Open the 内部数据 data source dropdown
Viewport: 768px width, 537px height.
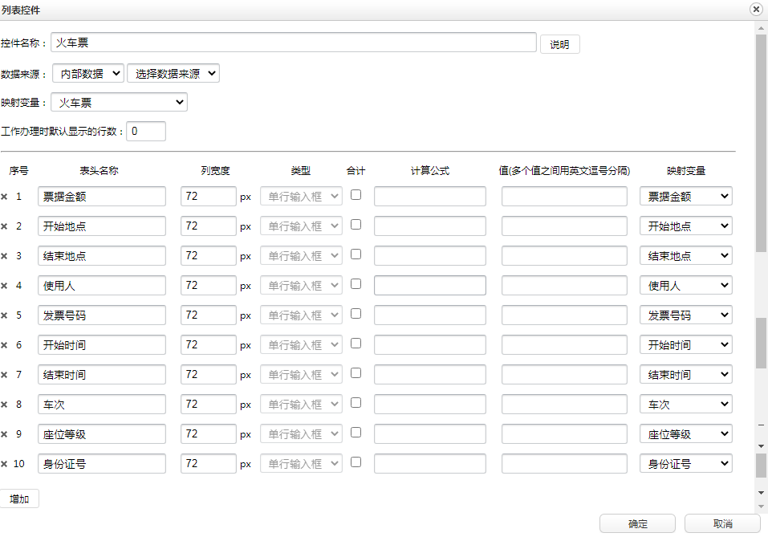pos(88,73)
